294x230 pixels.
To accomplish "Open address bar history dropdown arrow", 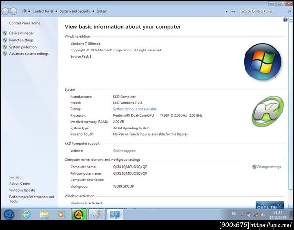I will [226, 11].
